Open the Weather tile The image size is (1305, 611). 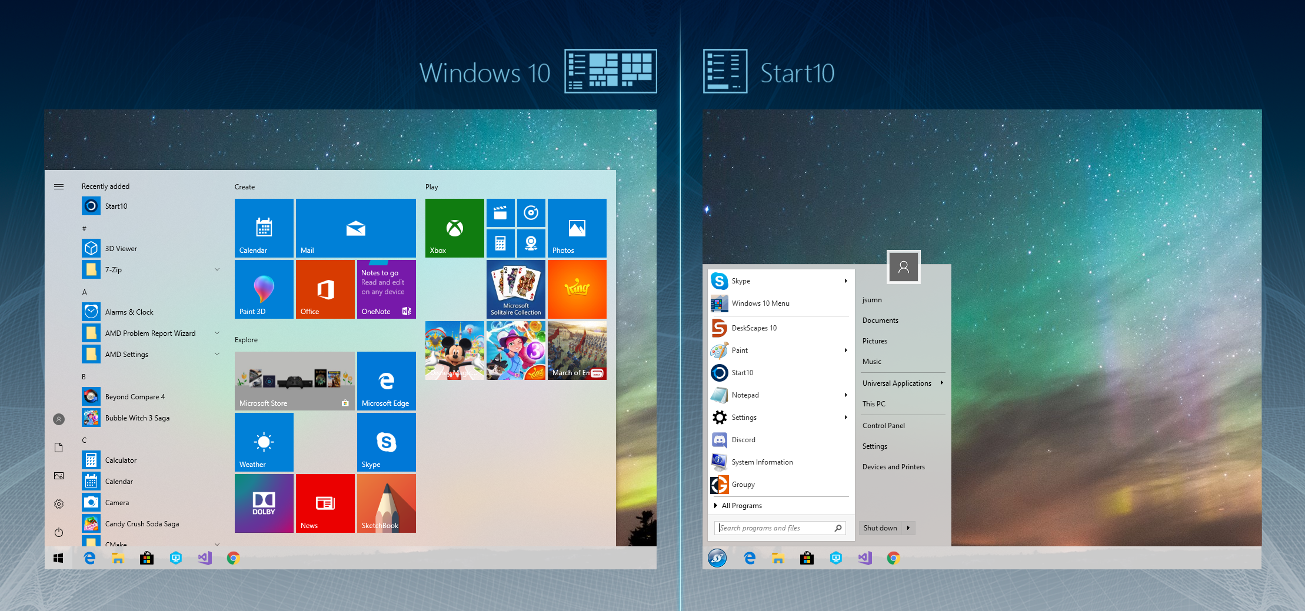pos(264,442)
